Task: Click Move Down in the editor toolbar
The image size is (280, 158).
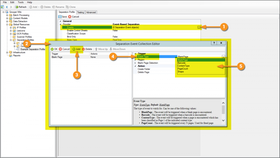Action: tap(118, 49)
